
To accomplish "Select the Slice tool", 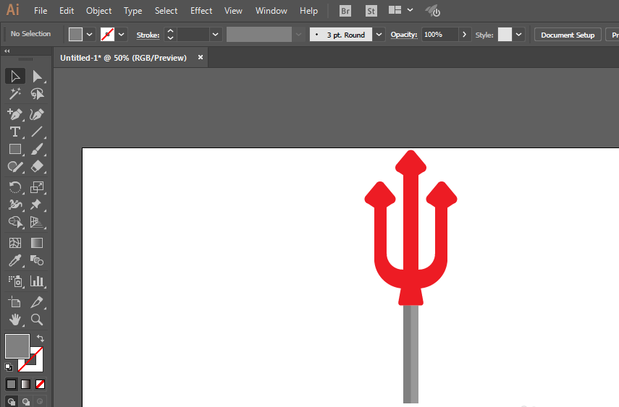I will [x=37, y=302].
